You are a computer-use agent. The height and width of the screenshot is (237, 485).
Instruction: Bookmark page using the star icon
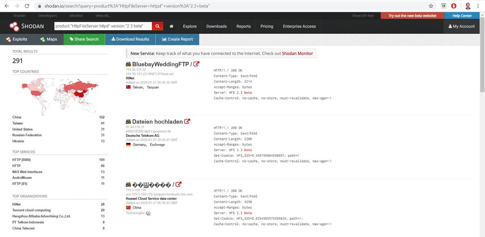tap(431, 6)
